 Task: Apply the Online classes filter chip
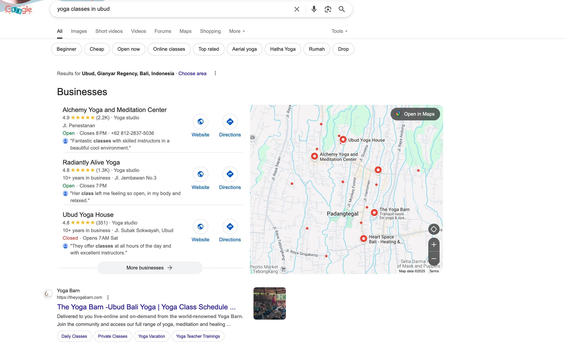click(x=169, y=49)
